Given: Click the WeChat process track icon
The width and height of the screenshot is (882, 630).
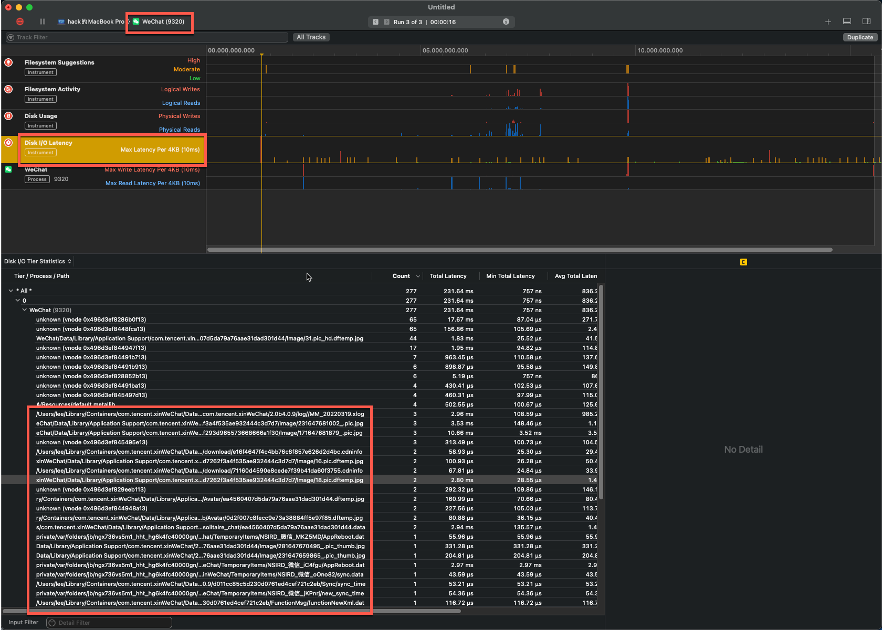Looking at the screenshot, I should (x=8, y=169).
